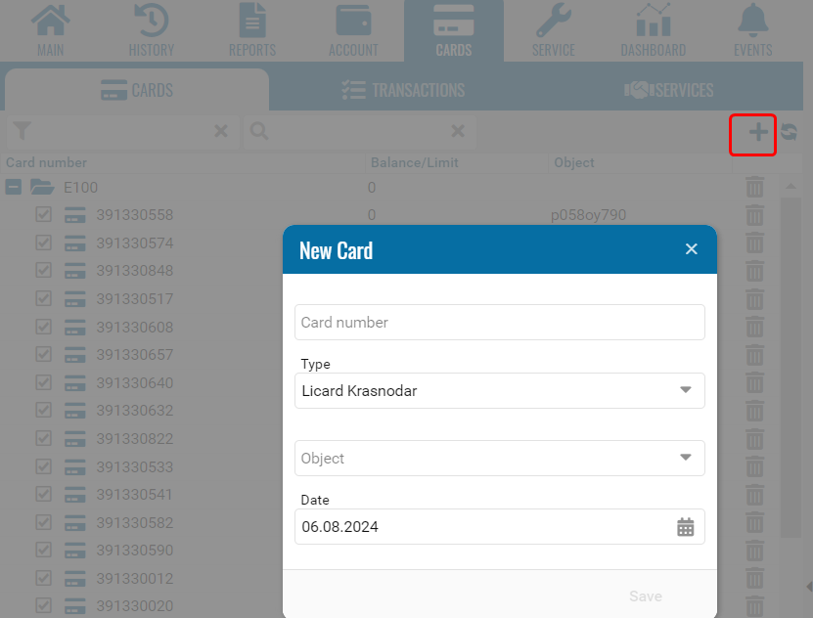Click the filter funnel icon
The image size is (813, 618).
(23, 131)
